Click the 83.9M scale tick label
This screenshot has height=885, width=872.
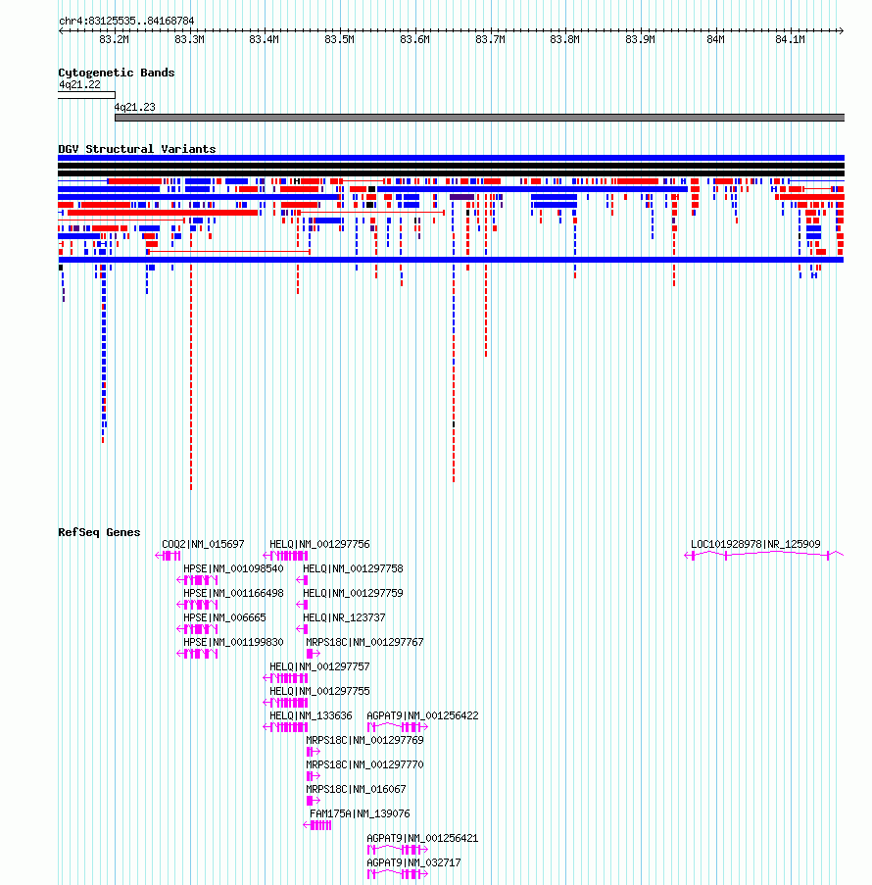(640, 39)
